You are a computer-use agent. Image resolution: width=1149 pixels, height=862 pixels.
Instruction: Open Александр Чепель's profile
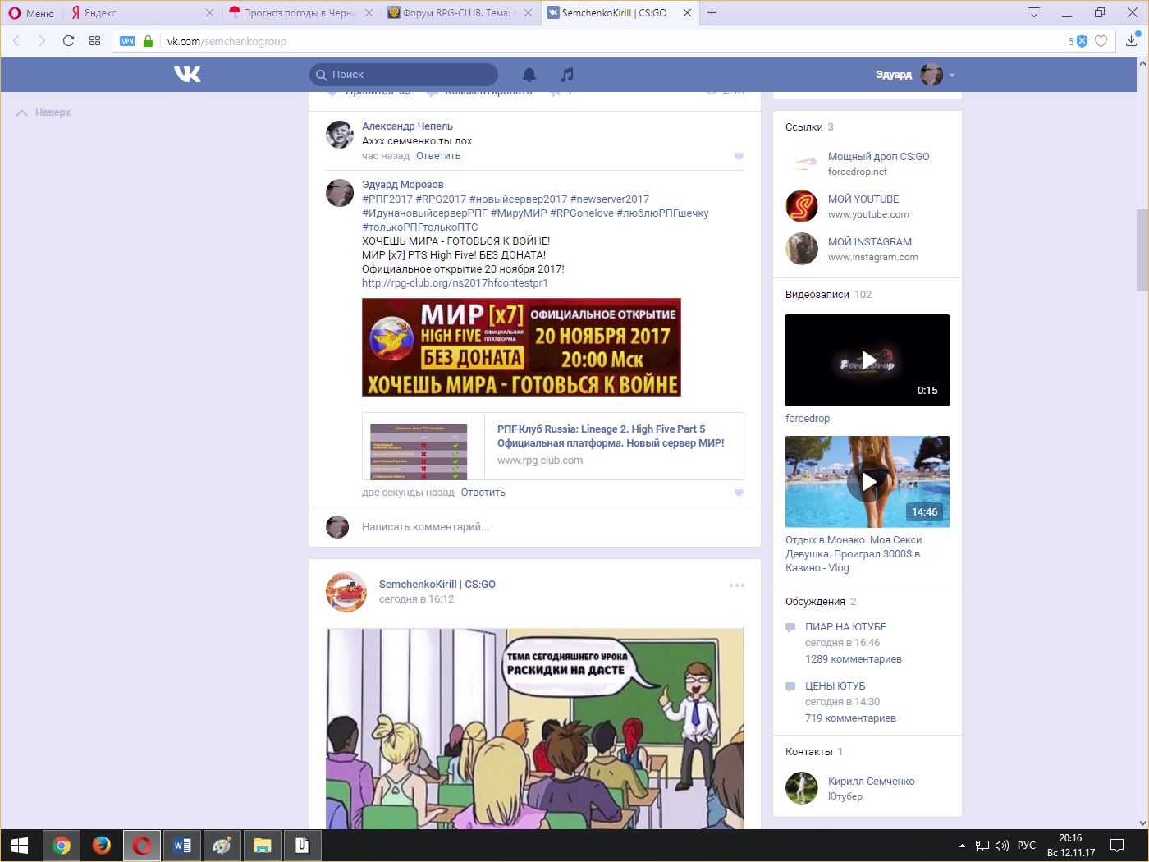tap(407, 126)
